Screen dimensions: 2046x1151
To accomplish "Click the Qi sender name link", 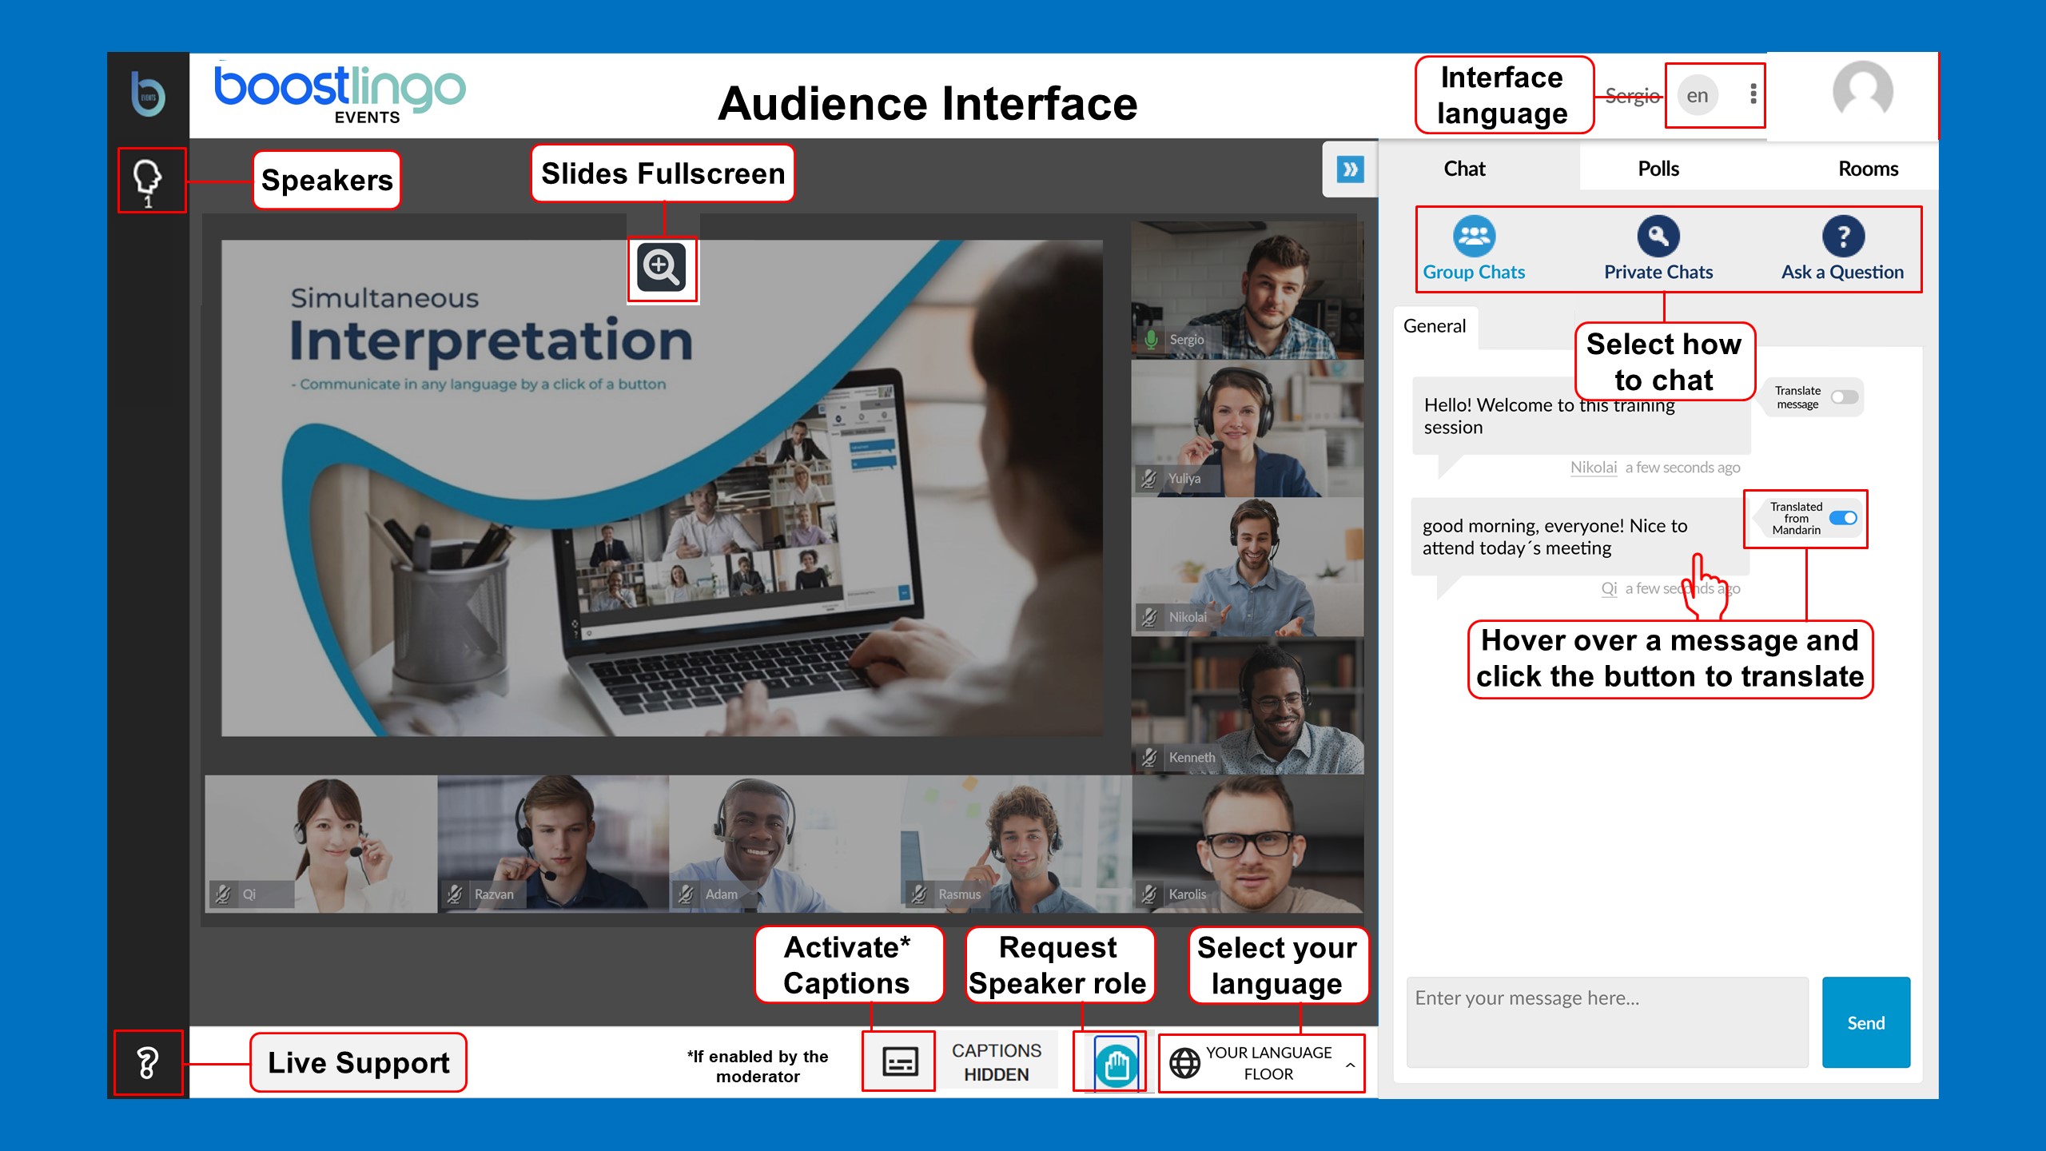I will 1609,588.
